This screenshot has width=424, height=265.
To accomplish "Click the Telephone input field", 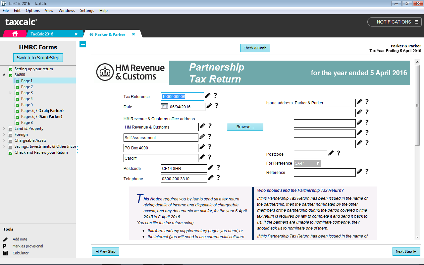I will pos(184,179).
